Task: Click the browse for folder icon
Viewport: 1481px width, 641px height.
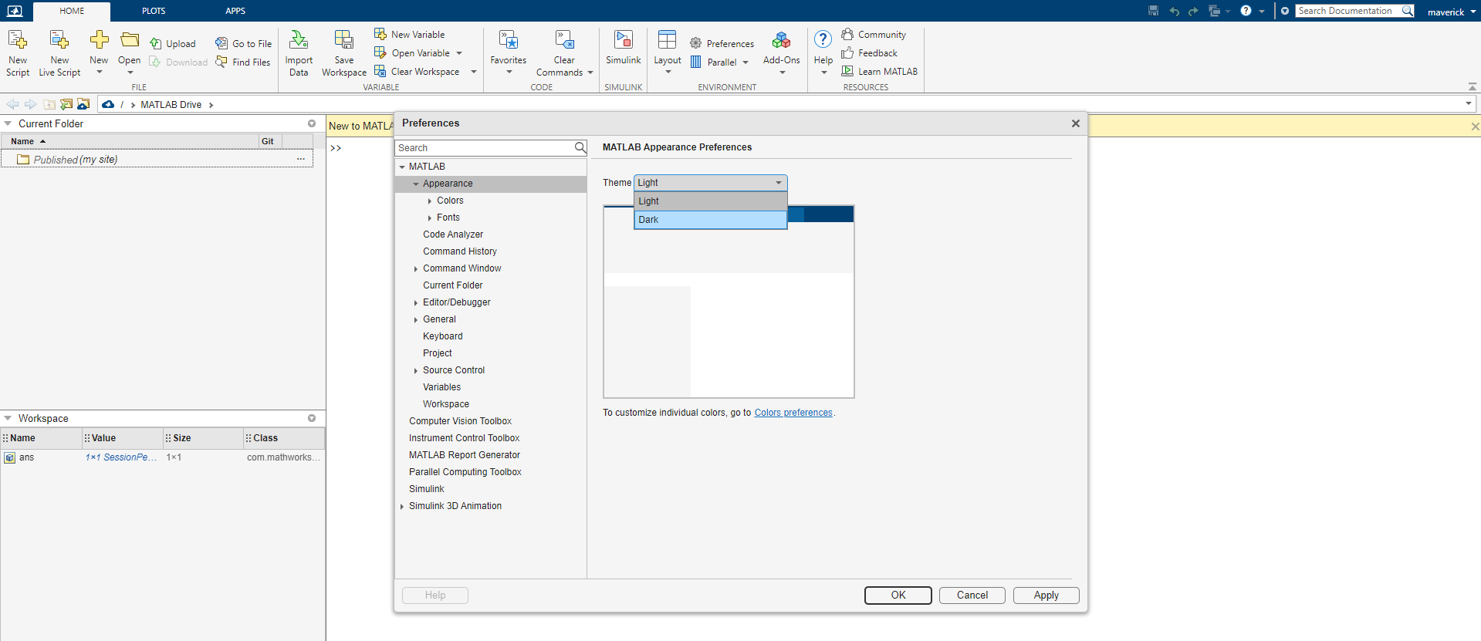Action: click(x=66, y=104)
